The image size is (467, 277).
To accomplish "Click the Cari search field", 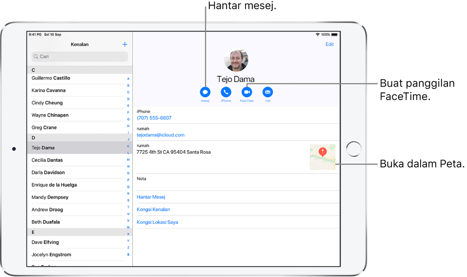I will [80, 57].
